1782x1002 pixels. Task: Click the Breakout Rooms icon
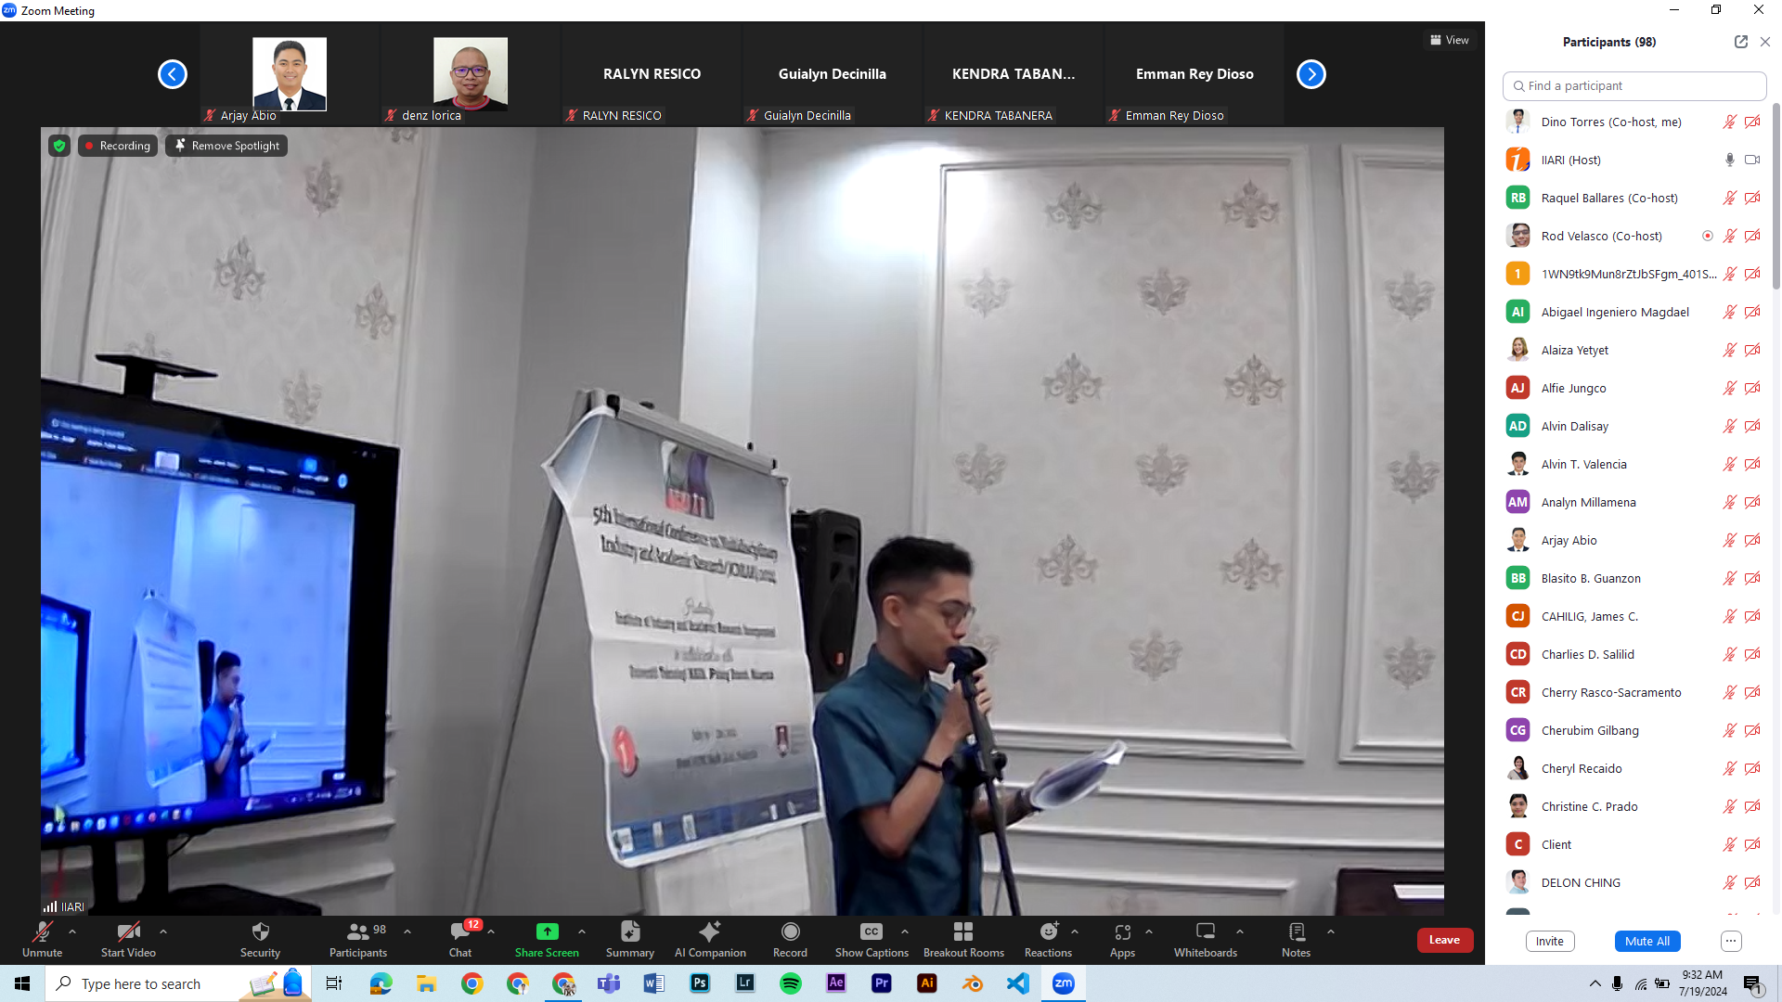(963, 931)
